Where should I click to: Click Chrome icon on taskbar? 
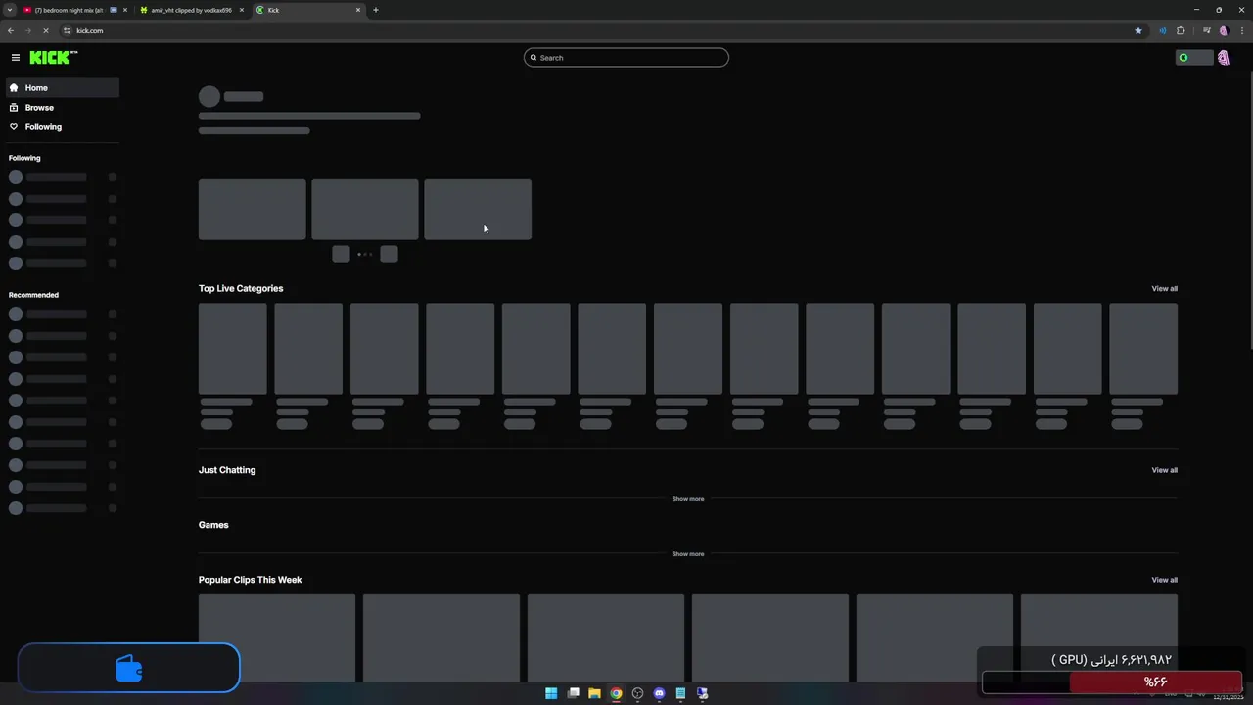point(616,693)
